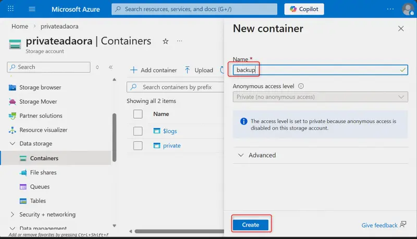417x239 pixels.
Task: Check the private container checkbox
Action: pos(138,145)
